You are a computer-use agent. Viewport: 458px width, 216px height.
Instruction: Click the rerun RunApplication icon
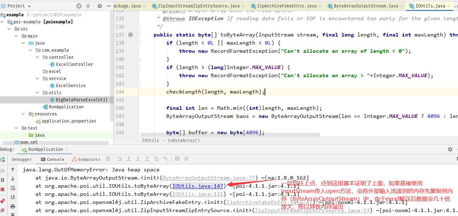(x=3, y=160)
